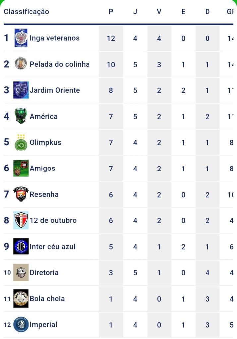Open the Inga veteranos team name
The height and width of the screenshot is (339, 237).
pyautogui.click(x=55, y=38)
